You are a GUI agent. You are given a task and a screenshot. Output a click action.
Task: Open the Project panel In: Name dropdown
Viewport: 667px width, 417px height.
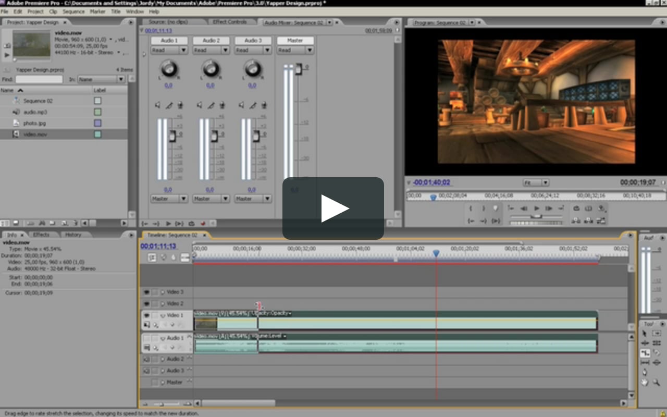[102, 79]
